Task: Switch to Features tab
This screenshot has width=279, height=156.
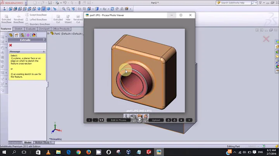Action: tap(6, 29)
